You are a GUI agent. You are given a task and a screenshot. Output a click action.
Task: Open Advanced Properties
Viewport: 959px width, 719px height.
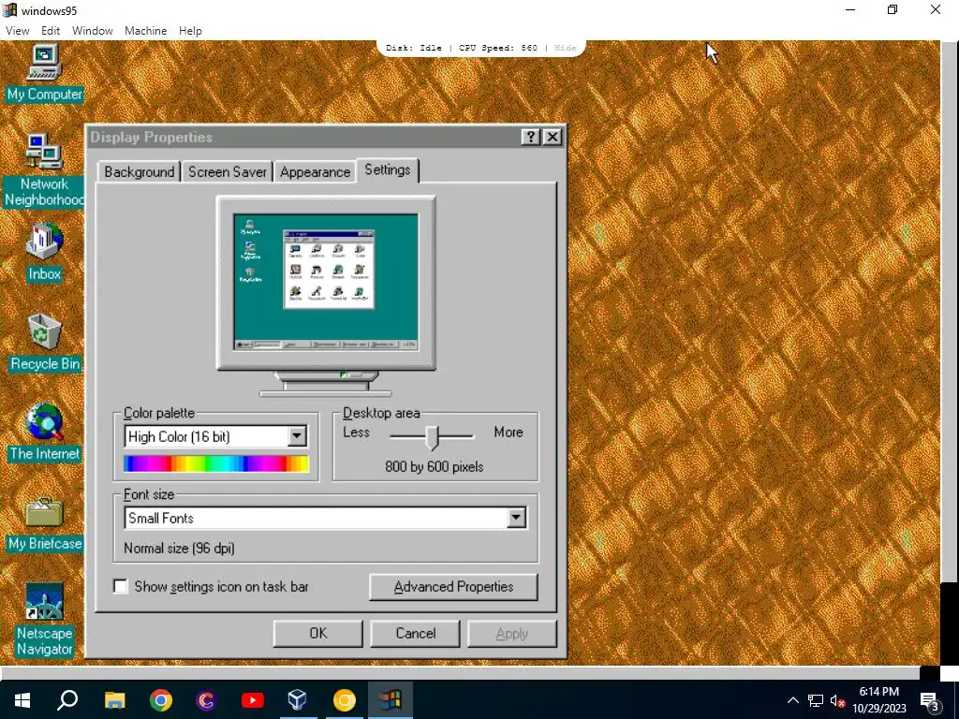[453, 587]
